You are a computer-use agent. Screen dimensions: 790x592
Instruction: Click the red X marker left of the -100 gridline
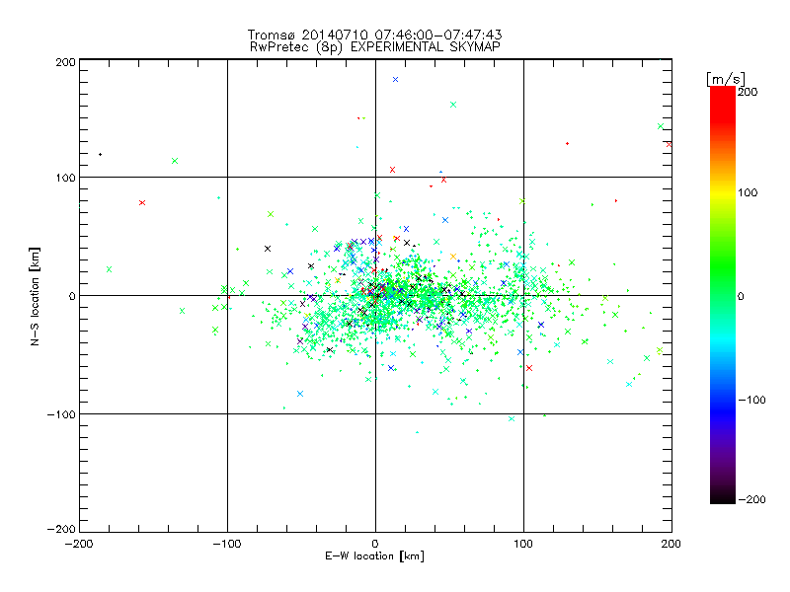142,203
